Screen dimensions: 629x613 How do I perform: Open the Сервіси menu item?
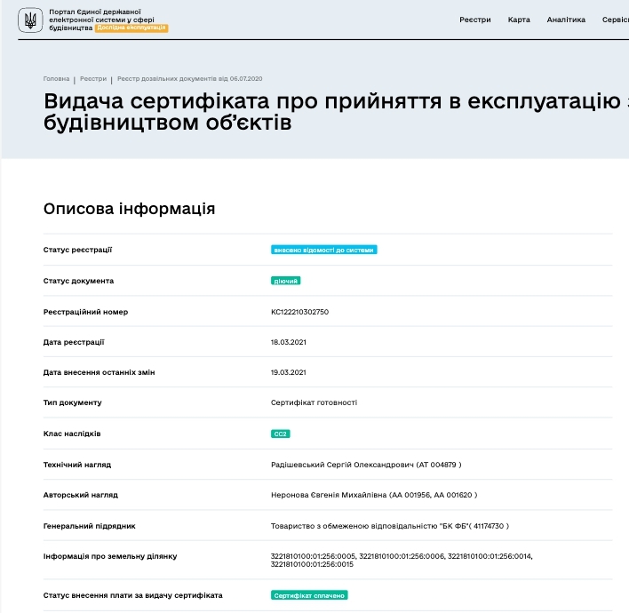click(616, 20)
